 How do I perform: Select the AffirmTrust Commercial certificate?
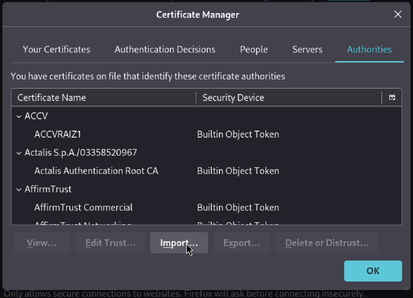(206, 207)
